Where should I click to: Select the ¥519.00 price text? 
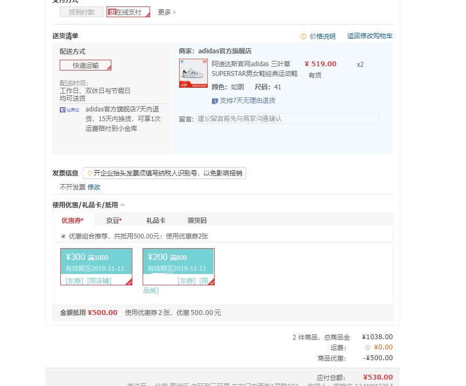(320, 64)
